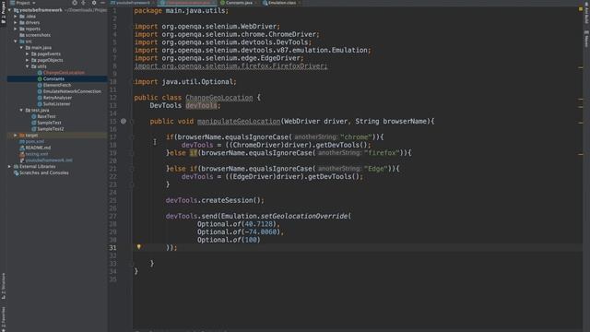590x332 pixels.
Task: Click the screenshots folder icon
Action: coord(22,35)
